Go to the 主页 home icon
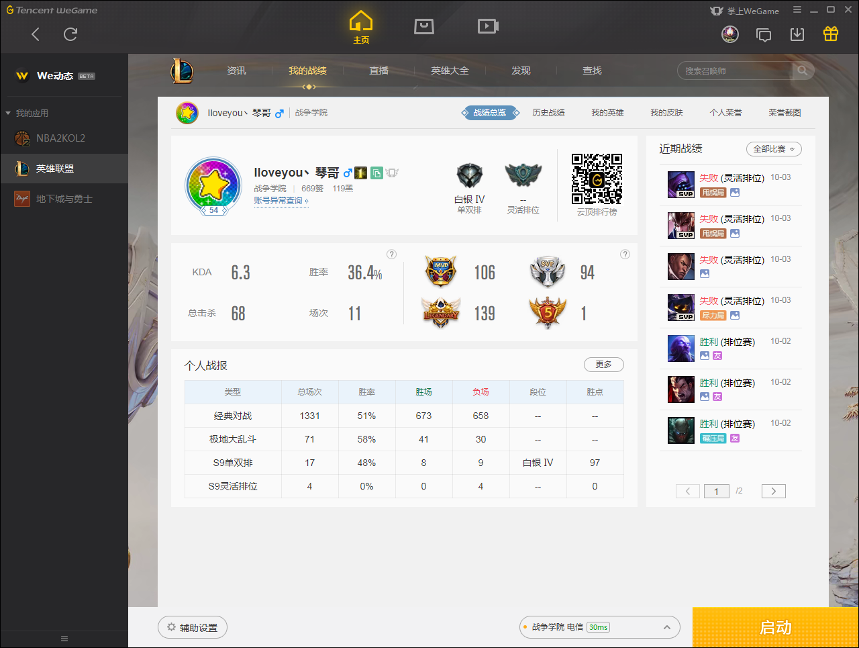 click(x=361, y=28)
